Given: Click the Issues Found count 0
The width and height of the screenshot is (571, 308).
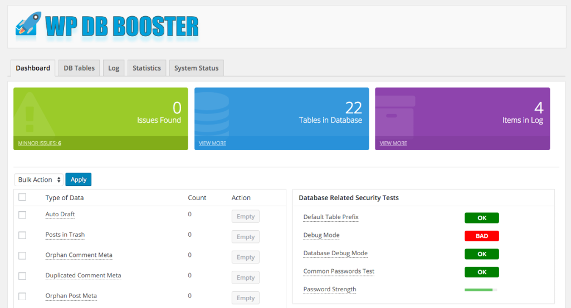Looking at the screenshot, I should [177, 108].
